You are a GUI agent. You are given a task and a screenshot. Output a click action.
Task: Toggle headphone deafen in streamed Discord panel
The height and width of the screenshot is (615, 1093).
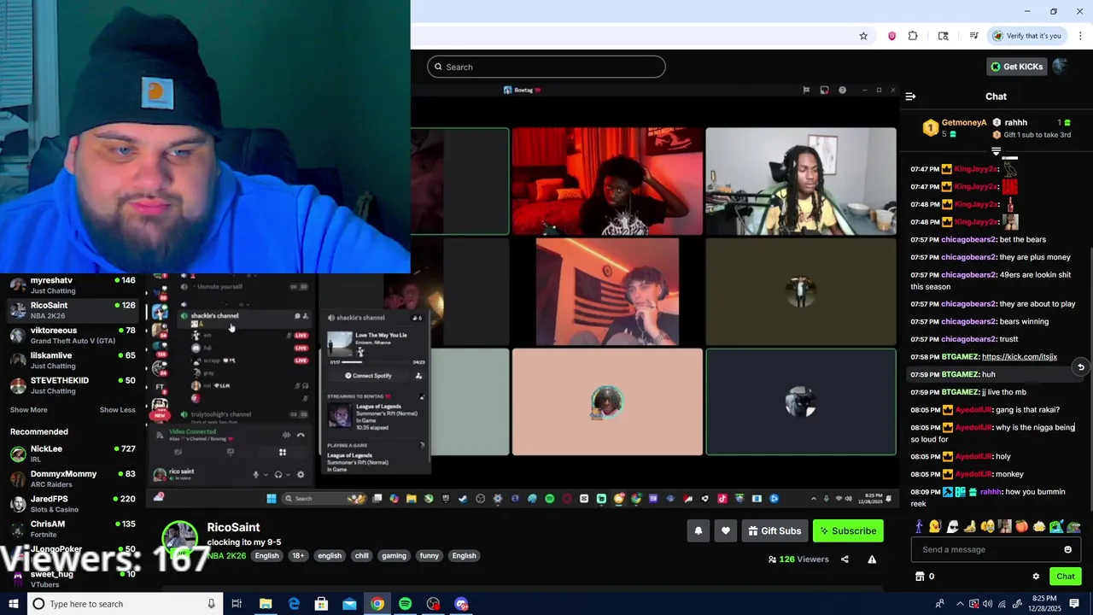pyautogui.click(x=278, y=475)
